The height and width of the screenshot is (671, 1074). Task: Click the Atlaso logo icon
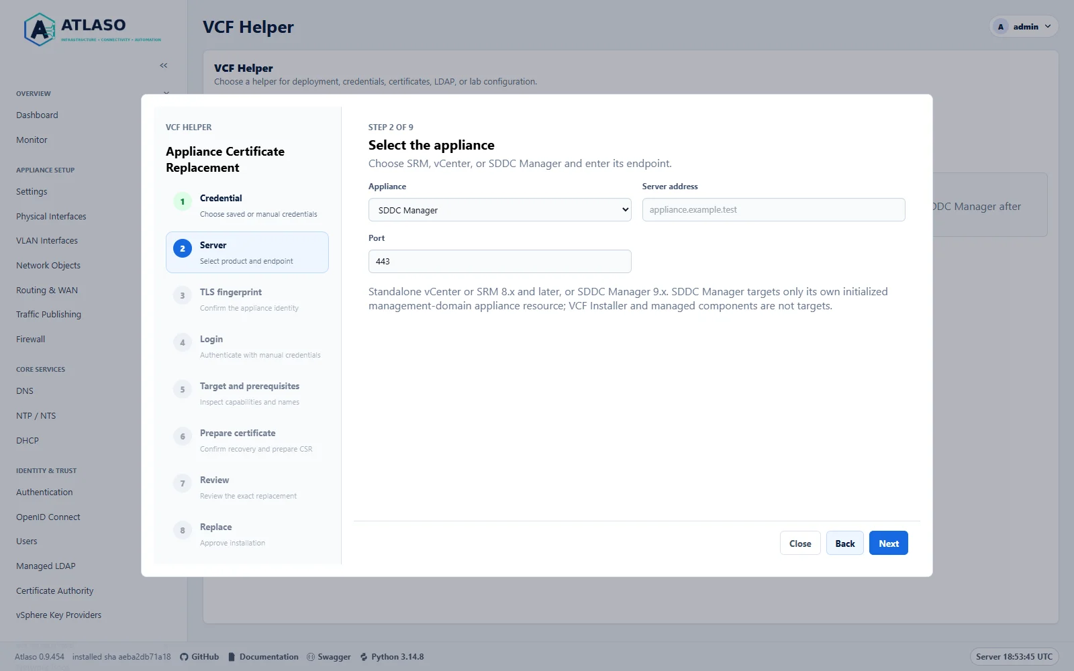pyautogui.click(x=40, y=30)
